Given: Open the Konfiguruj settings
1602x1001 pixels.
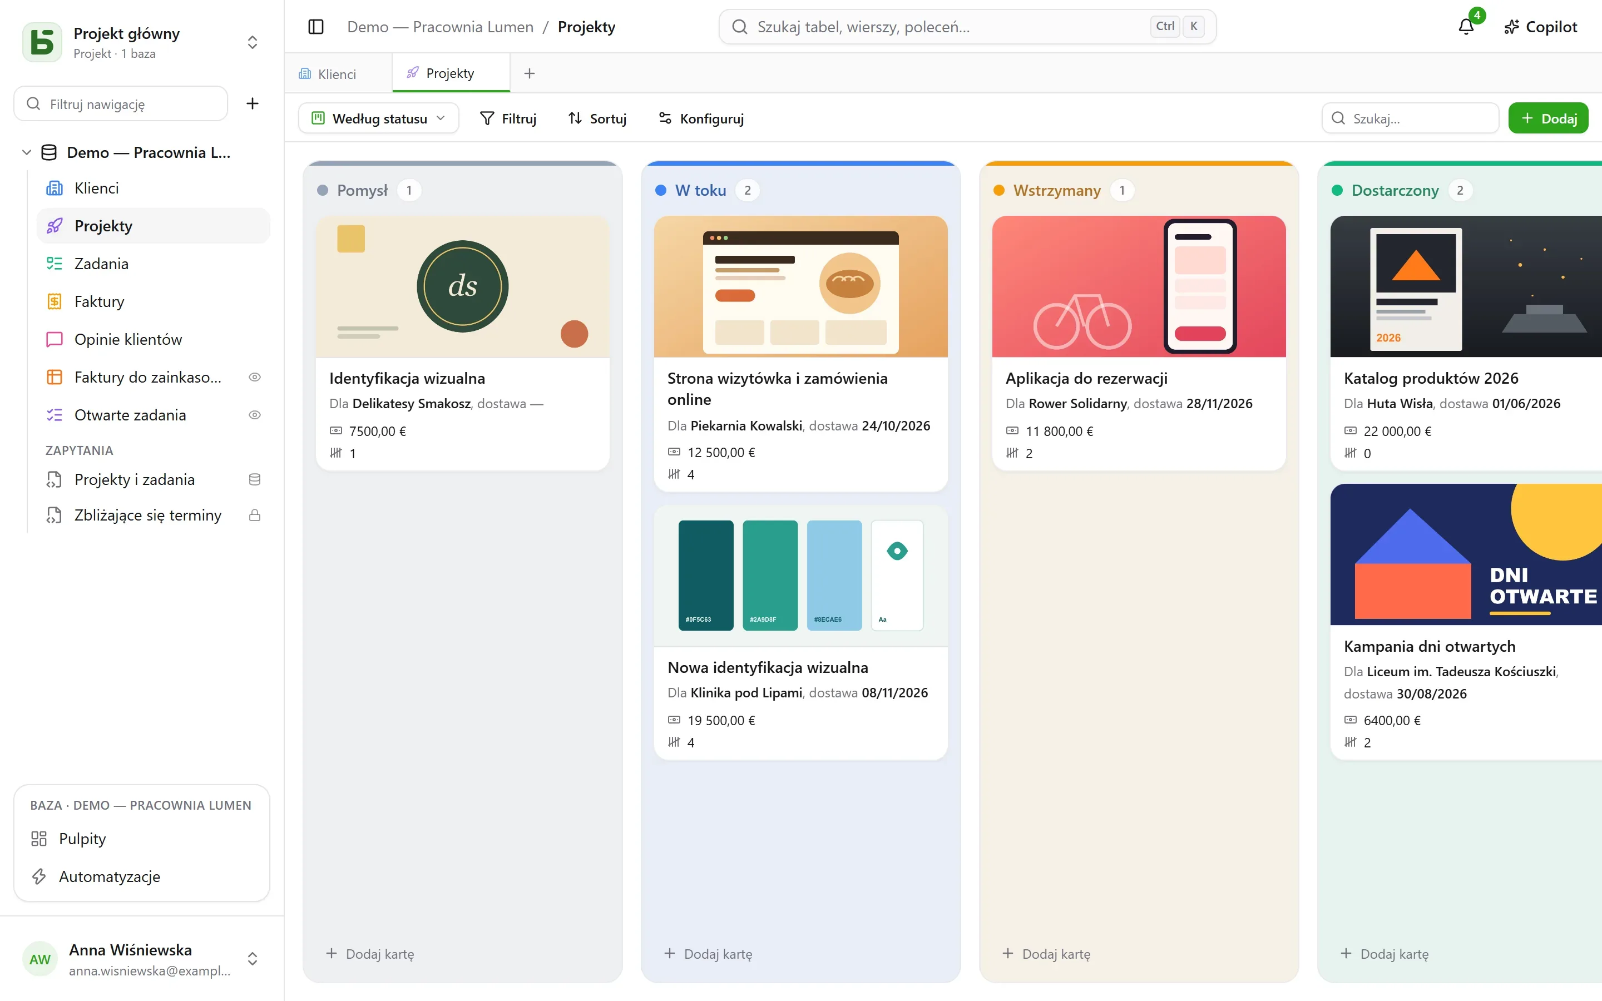Looking at the screenshot, I should [x=701, y=118].
